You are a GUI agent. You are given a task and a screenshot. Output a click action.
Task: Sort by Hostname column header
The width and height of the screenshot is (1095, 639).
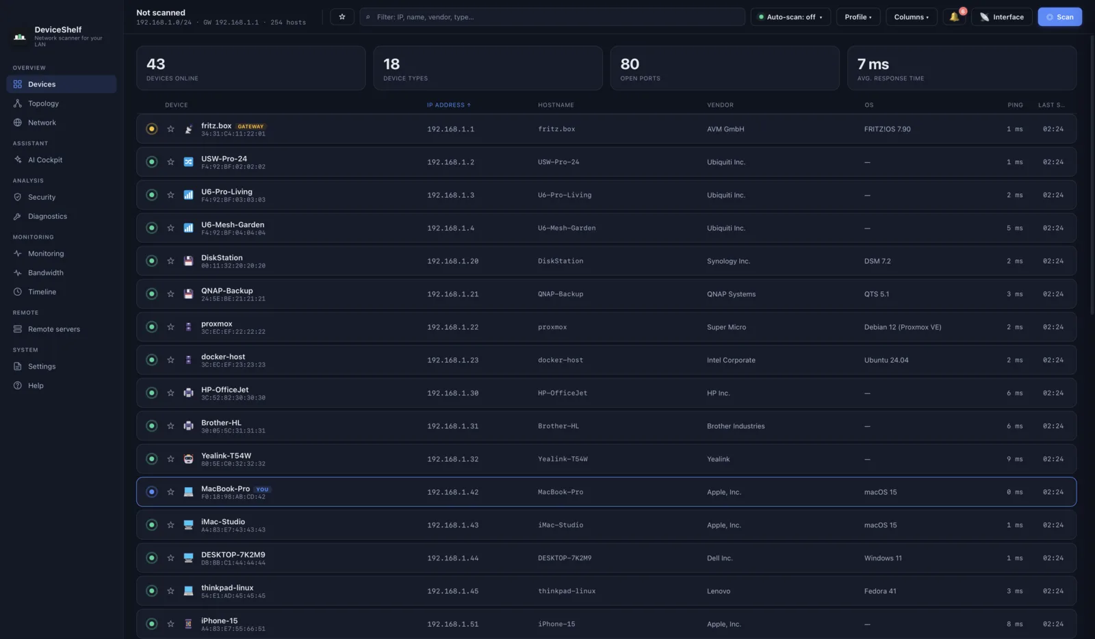pyautogui.click(x=556, y=105)
